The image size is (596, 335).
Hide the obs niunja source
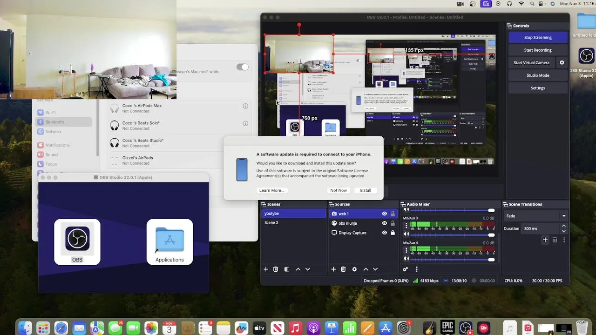point(384,223)
